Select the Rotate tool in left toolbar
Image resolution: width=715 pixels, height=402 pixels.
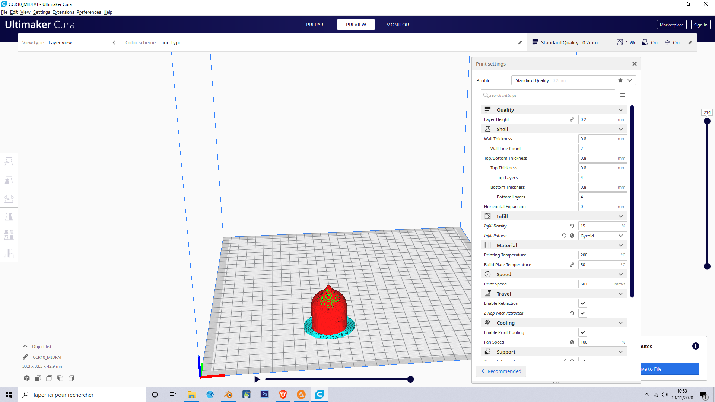click(9, 198)
